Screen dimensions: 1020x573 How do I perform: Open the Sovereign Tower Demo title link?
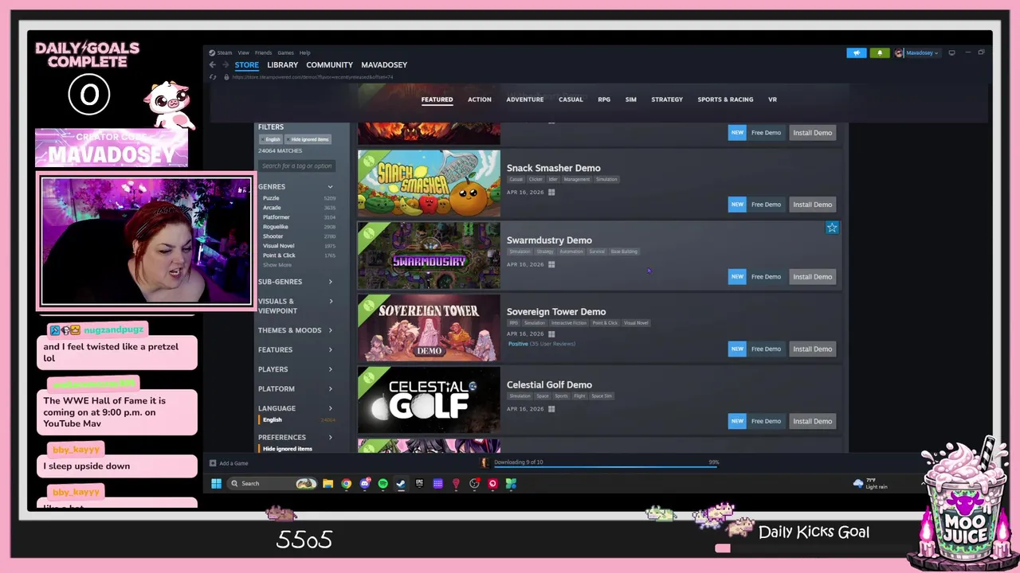[556, 312]
